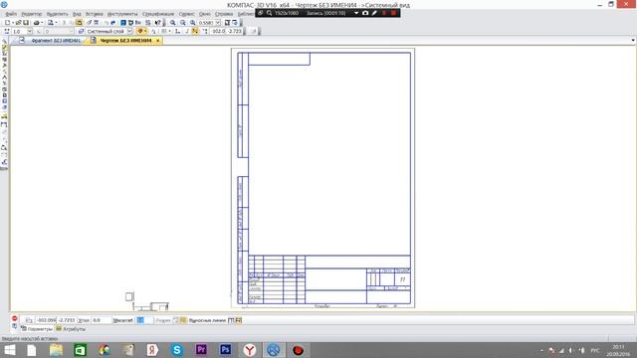Click the Stop command red icon
The width and height of the screenshot is (637, 358).
click(x=15, y=318)
